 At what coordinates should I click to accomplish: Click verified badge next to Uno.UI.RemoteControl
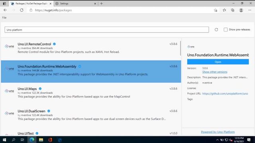(54, 44)
